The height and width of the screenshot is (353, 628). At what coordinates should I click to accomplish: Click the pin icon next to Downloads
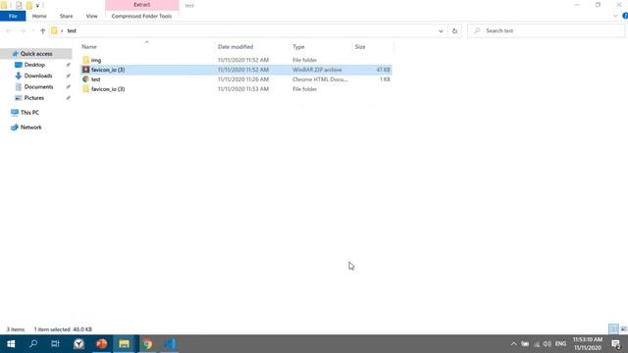click(68, 76)
